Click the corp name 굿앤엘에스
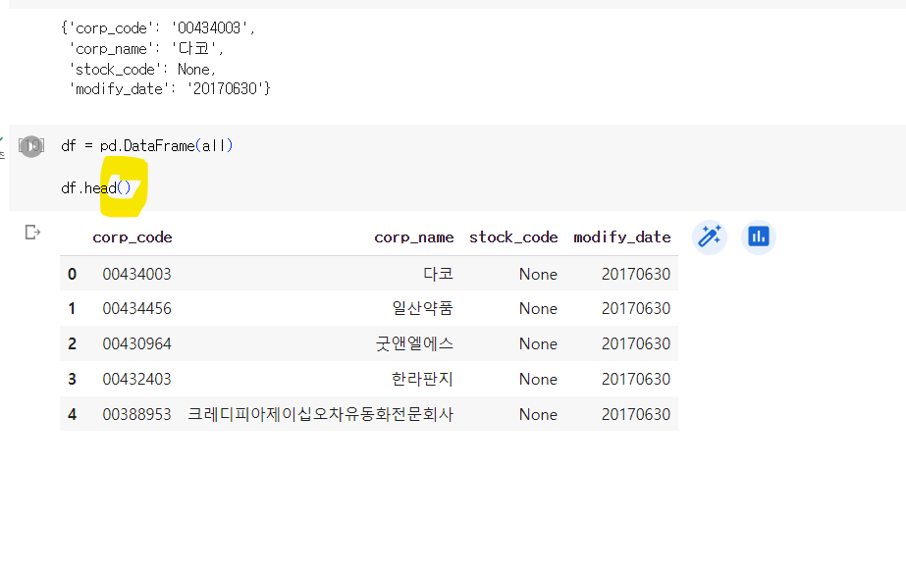Image resolution: width=906 pixels, height=576 pixels. 414,343
